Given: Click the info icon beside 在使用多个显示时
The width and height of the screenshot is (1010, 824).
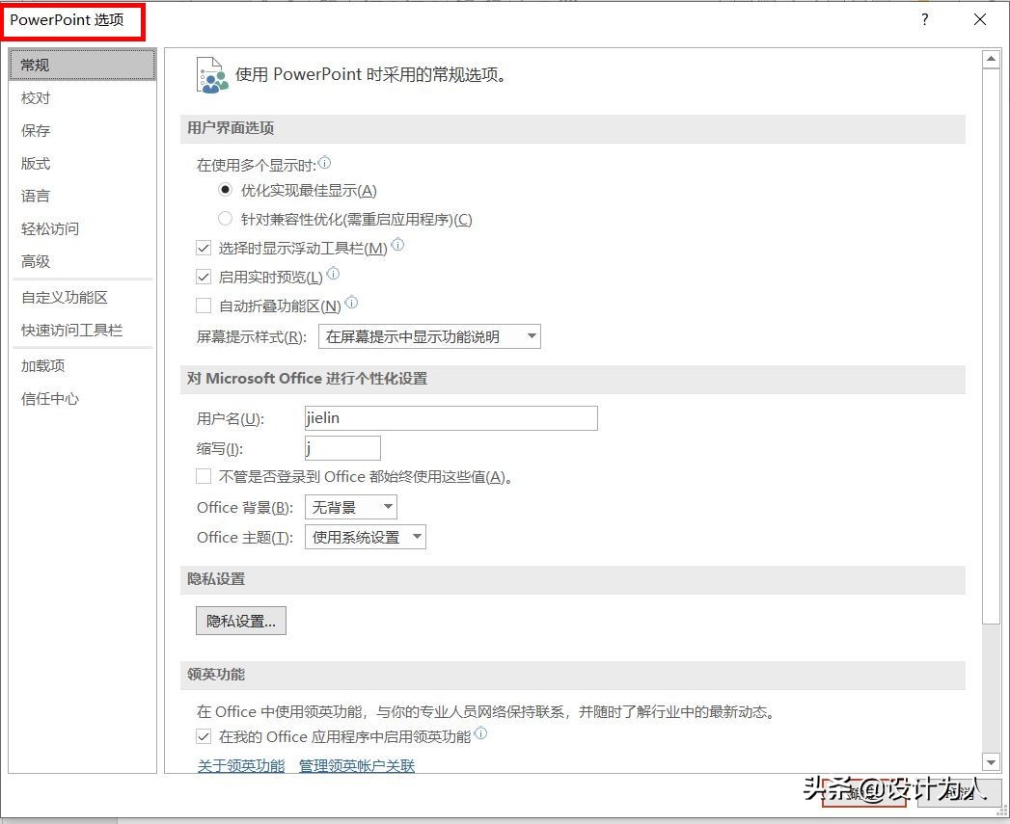Looking at the screenshot, I should pos(325,163).
